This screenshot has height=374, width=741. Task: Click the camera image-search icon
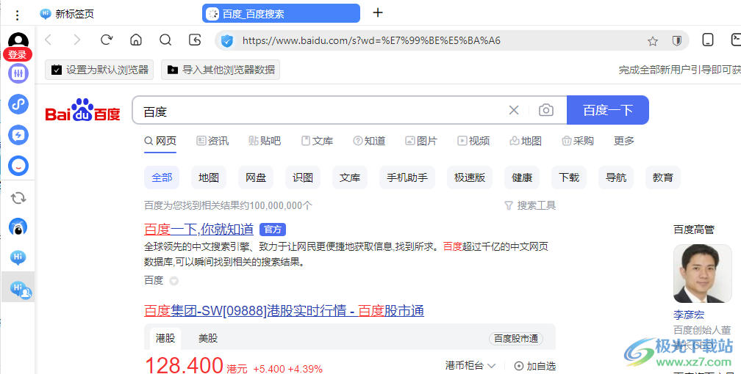545,110
